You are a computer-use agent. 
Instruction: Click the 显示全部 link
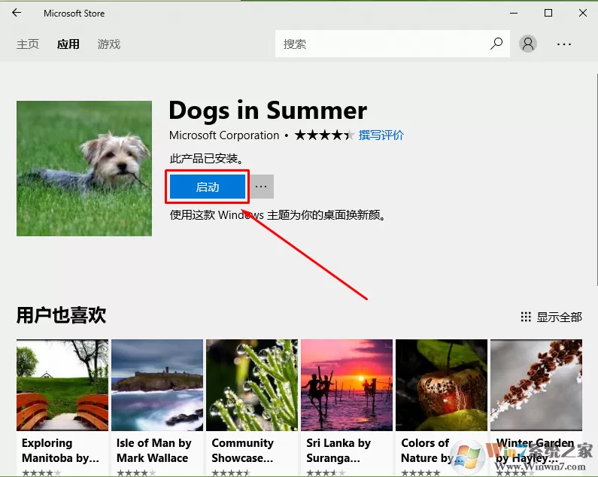[559, 317]
